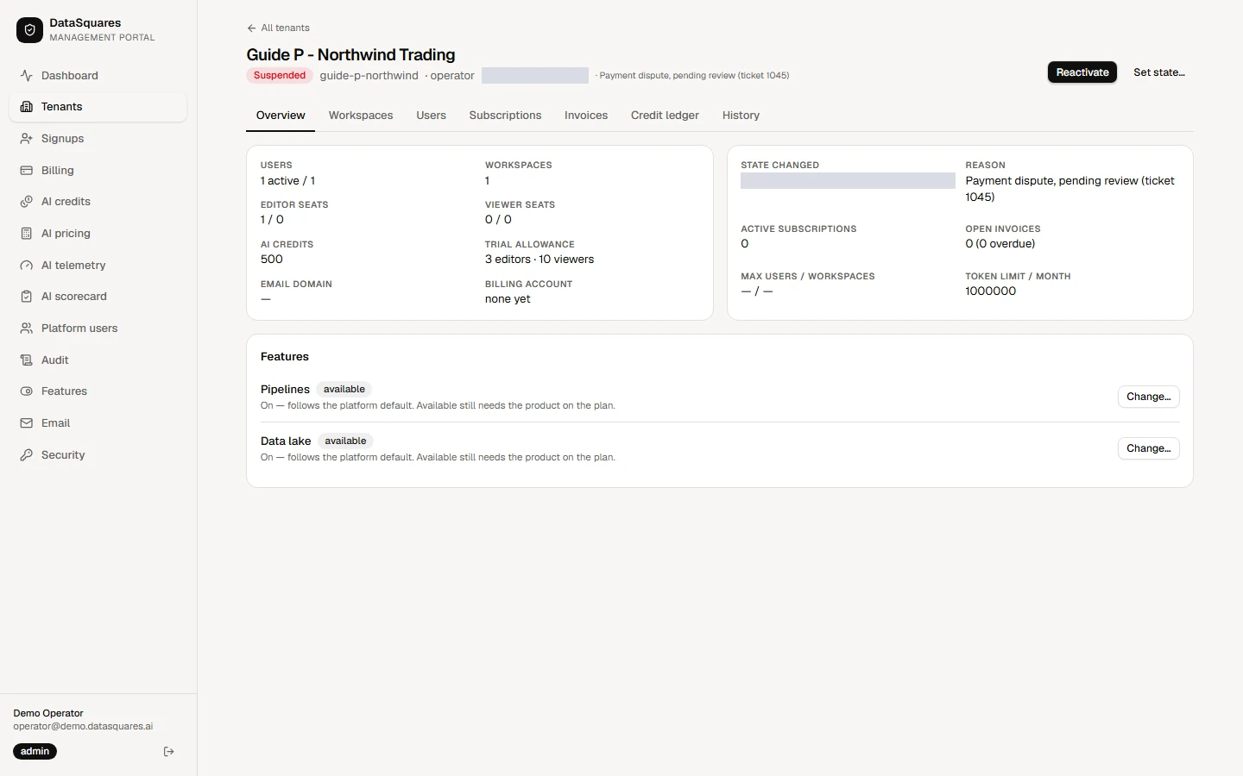Click the 'guide-p-northwind' tenant slug

369,76
